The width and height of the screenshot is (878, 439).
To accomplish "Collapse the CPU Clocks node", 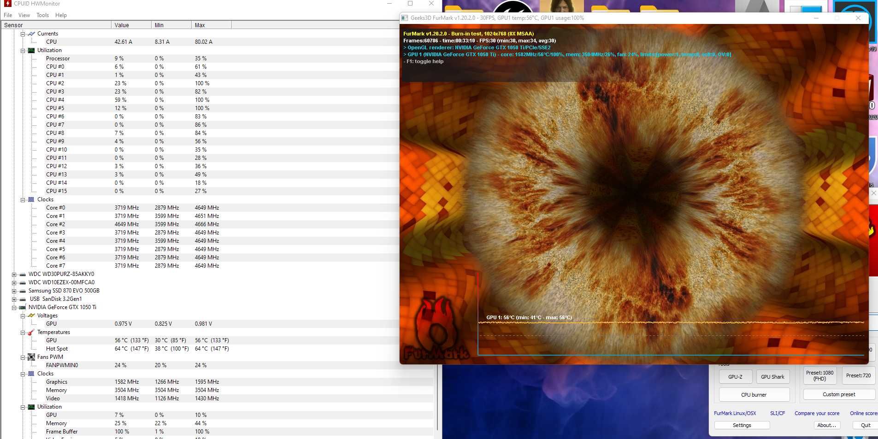I will click(x=23, y=200).
